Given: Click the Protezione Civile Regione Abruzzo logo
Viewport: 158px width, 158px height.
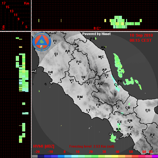Looking at the screenshot, I should click(x=42, y=42).
